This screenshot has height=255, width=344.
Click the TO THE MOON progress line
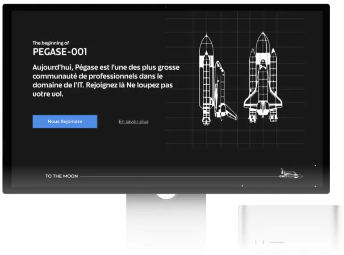180,176
